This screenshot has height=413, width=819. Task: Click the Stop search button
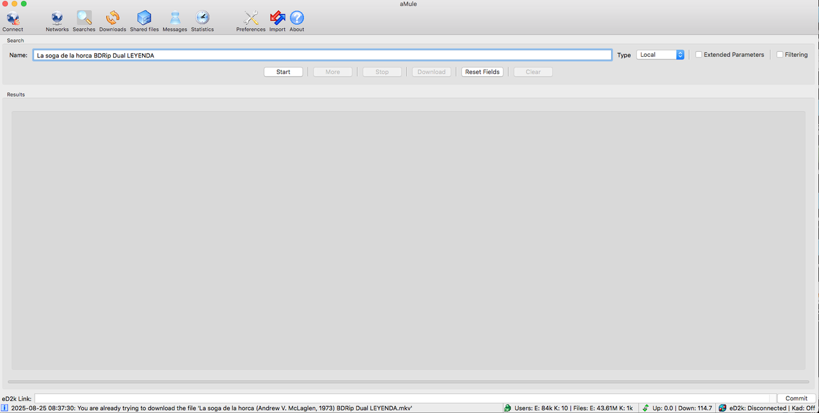(382, 72)
